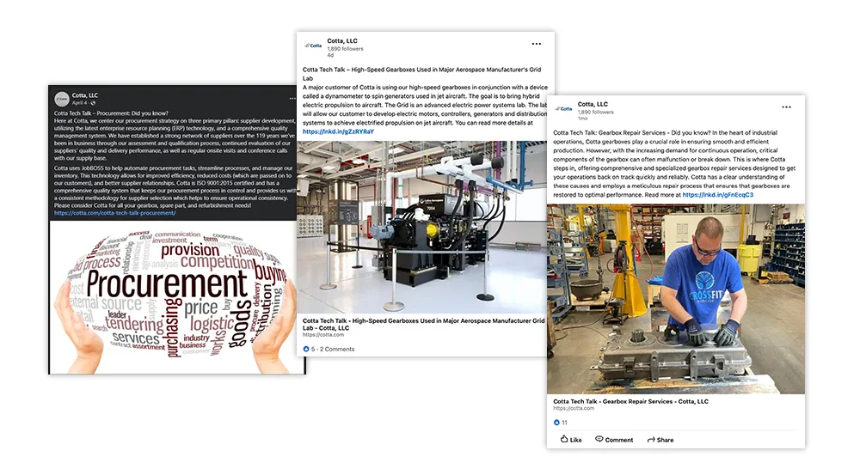Open the three-dot menu on the dark procurement post
This screenshot has height=475, width=860.
pos(292,99)
